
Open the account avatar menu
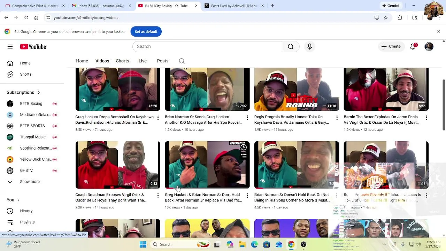click(x=429, y=46)
